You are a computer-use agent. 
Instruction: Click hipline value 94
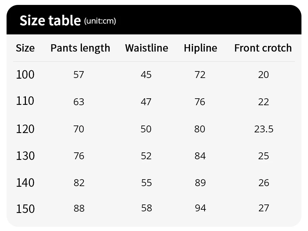click(x=200, y=208)
